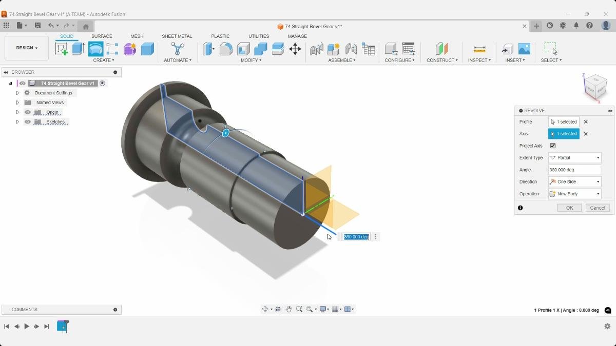Click the Axis 1 selected button
The width and height of the screenshot is (616, 346).
pos(564,134)
